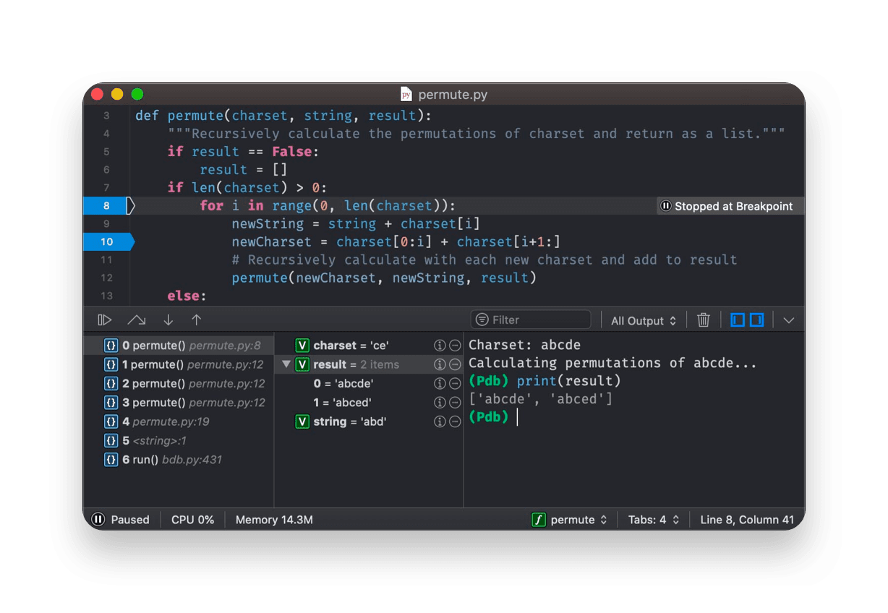Collapse the result variable disclosure triangle
Viewport: 888px width, 613px height.
tap(286, 364)
